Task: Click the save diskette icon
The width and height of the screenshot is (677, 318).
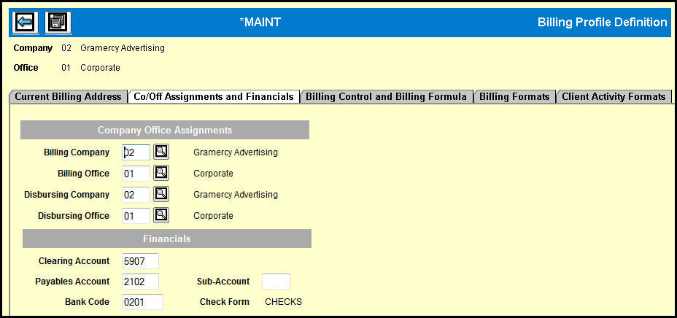Action: 58,23
